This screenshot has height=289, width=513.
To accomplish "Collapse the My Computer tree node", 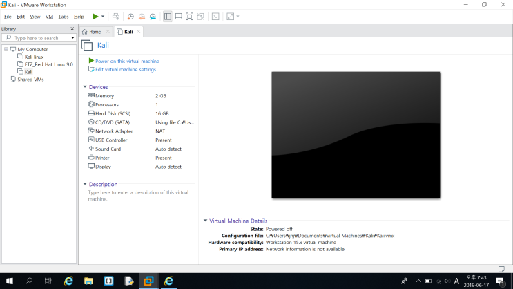I will point(6,49).
